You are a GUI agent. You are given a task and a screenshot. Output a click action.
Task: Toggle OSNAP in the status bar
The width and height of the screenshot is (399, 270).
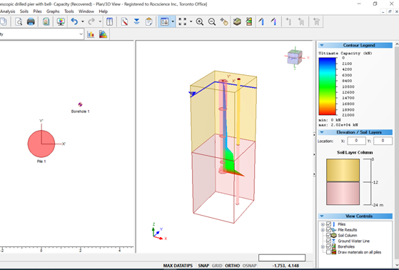[x=249, y=266]
